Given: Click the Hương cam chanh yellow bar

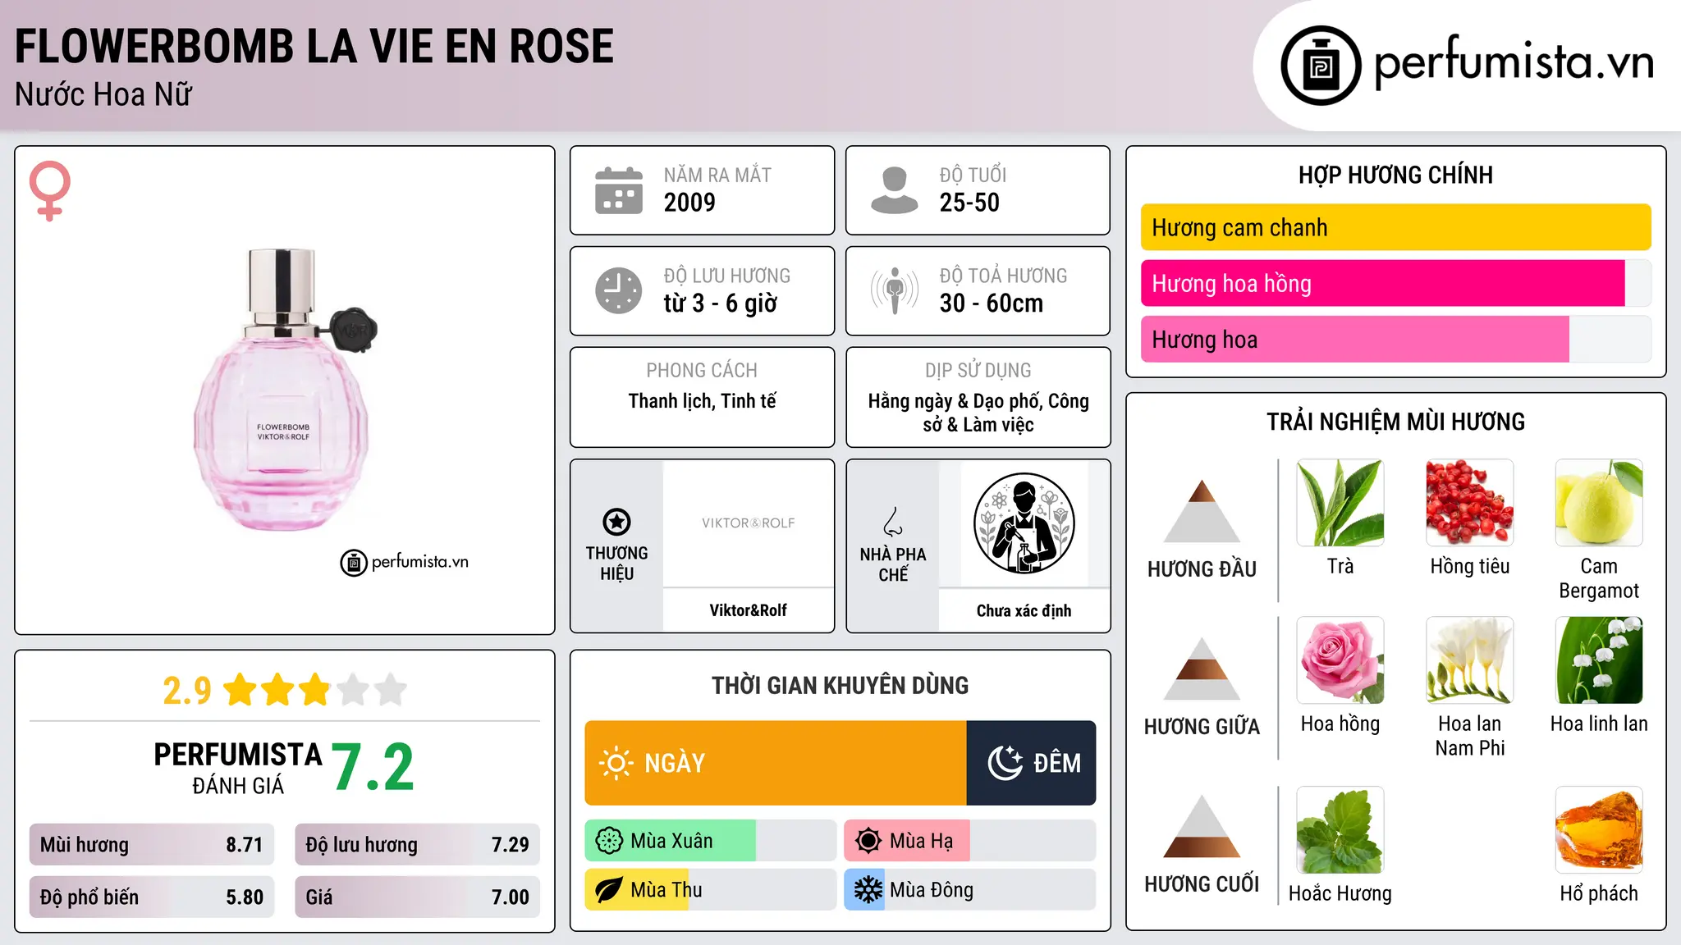Looking at the screenshot, I should [1395, 227].
